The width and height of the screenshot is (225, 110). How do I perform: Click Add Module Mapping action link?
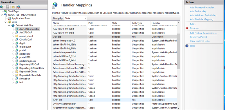[202, 19]
